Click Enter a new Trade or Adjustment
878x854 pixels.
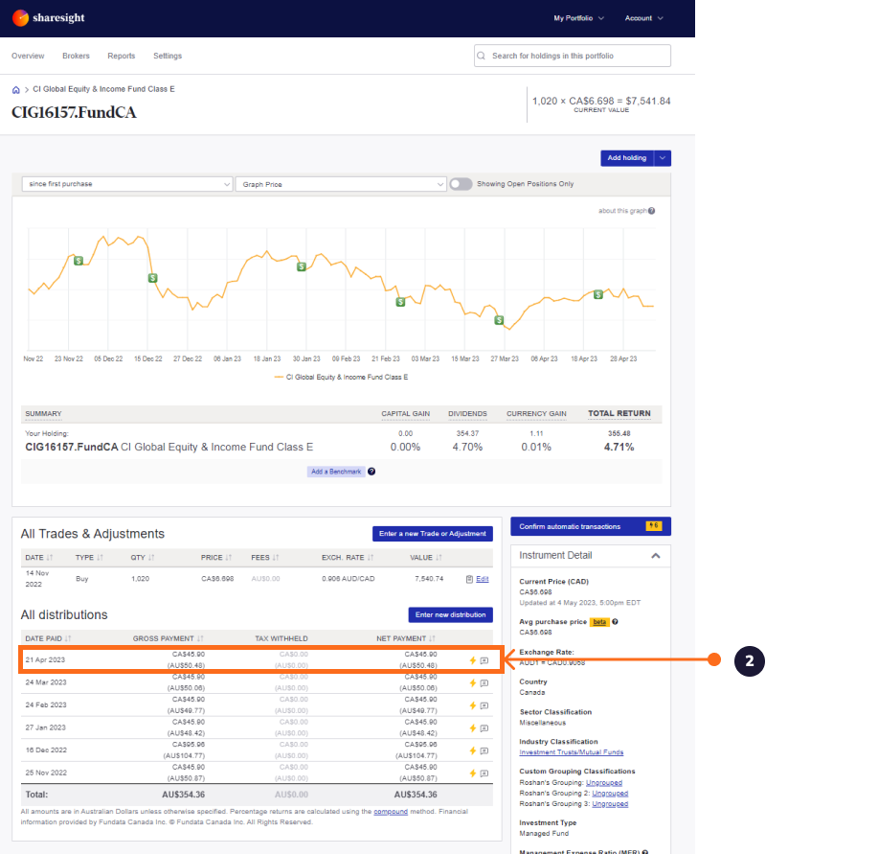click(x=432, y=534)
